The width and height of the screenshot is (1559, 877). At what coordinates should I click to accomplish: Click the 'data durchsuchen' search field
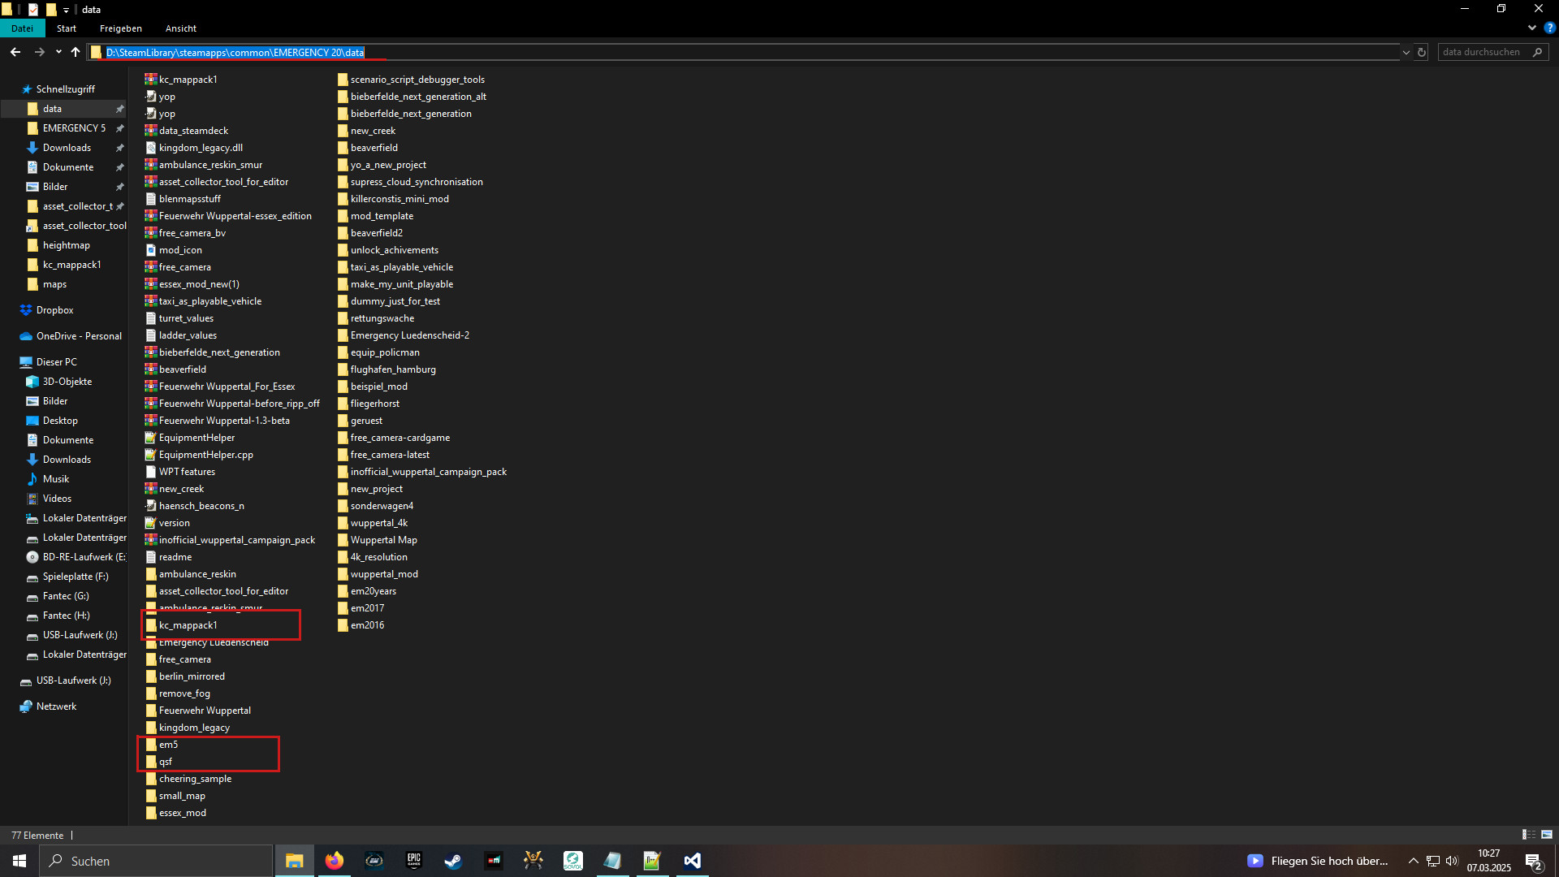click(1484, 52)
